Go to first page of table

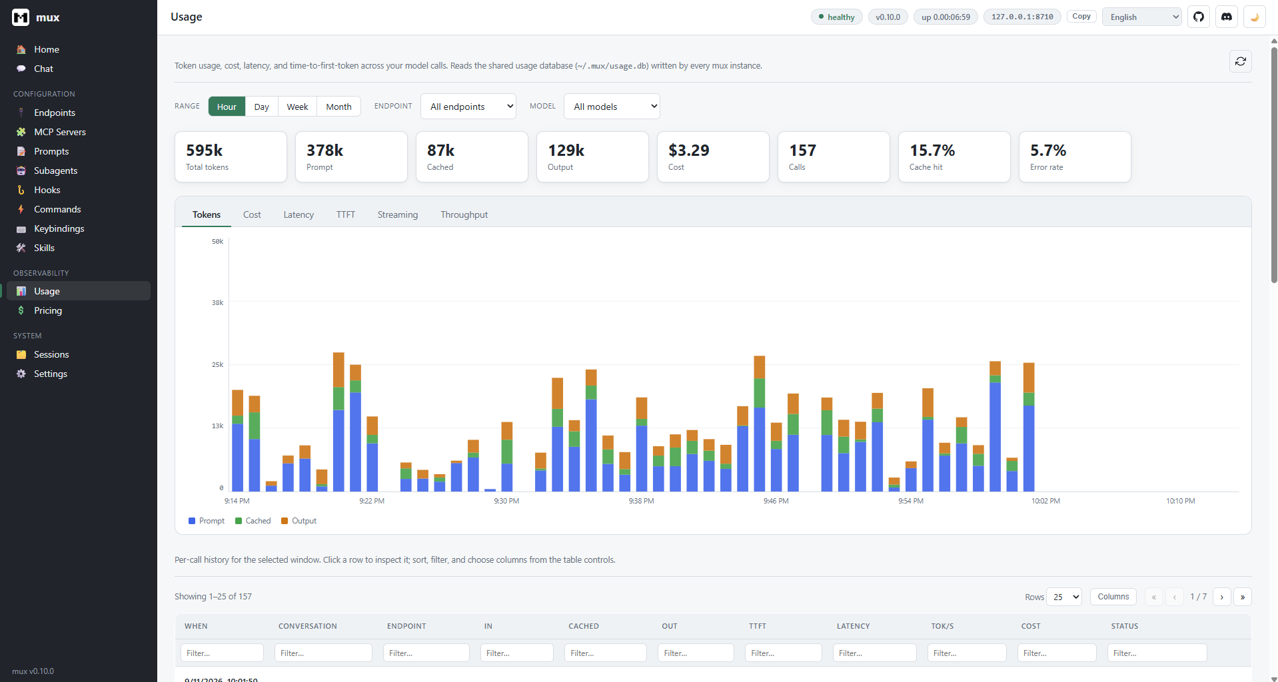click(x=1154, y=597)
